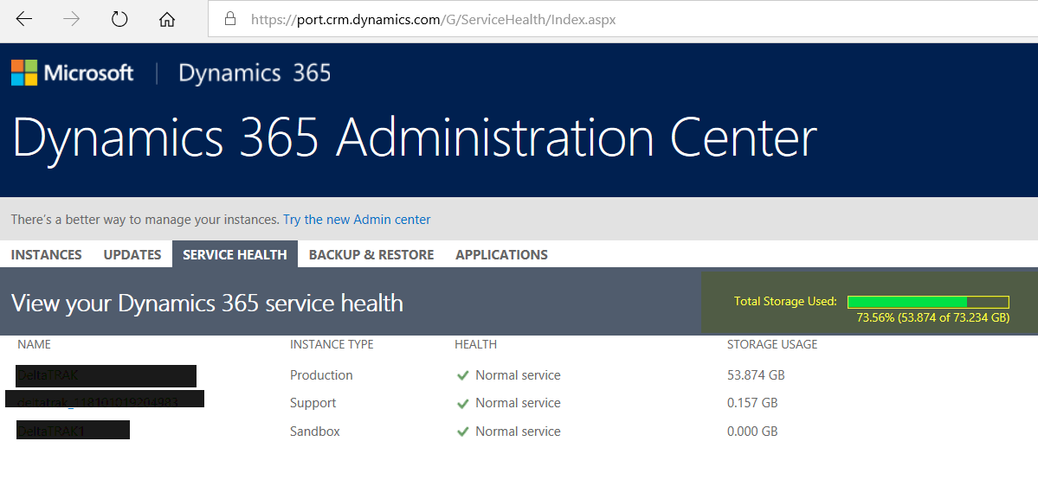The image size is (1038, 486).
Task: Click the padlock icon in address bar
Action: tap(230, 18)
